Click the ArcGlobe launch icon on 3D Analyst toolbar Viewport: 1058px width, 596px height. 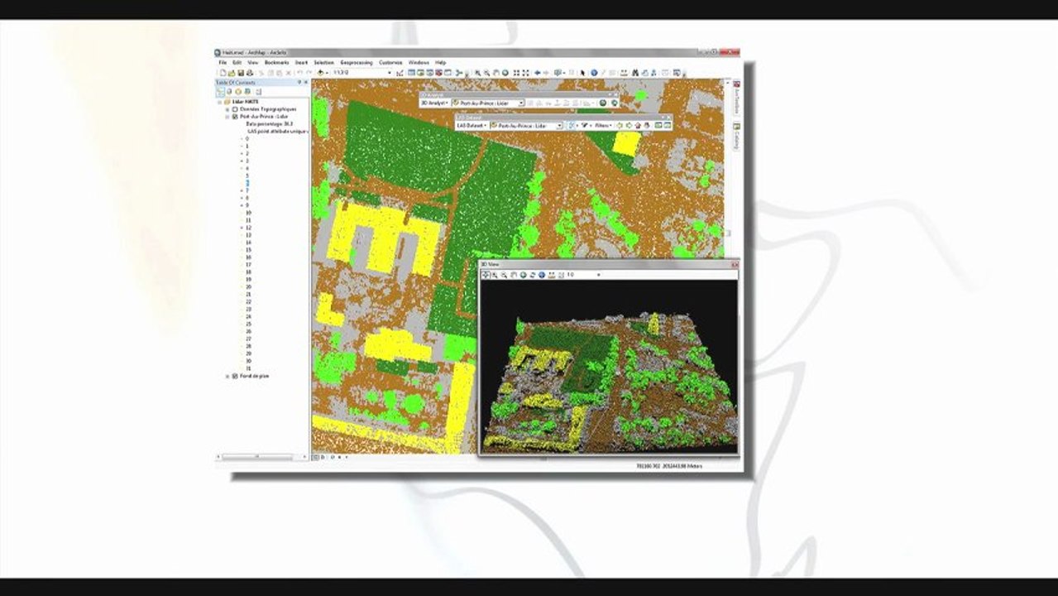615,103
